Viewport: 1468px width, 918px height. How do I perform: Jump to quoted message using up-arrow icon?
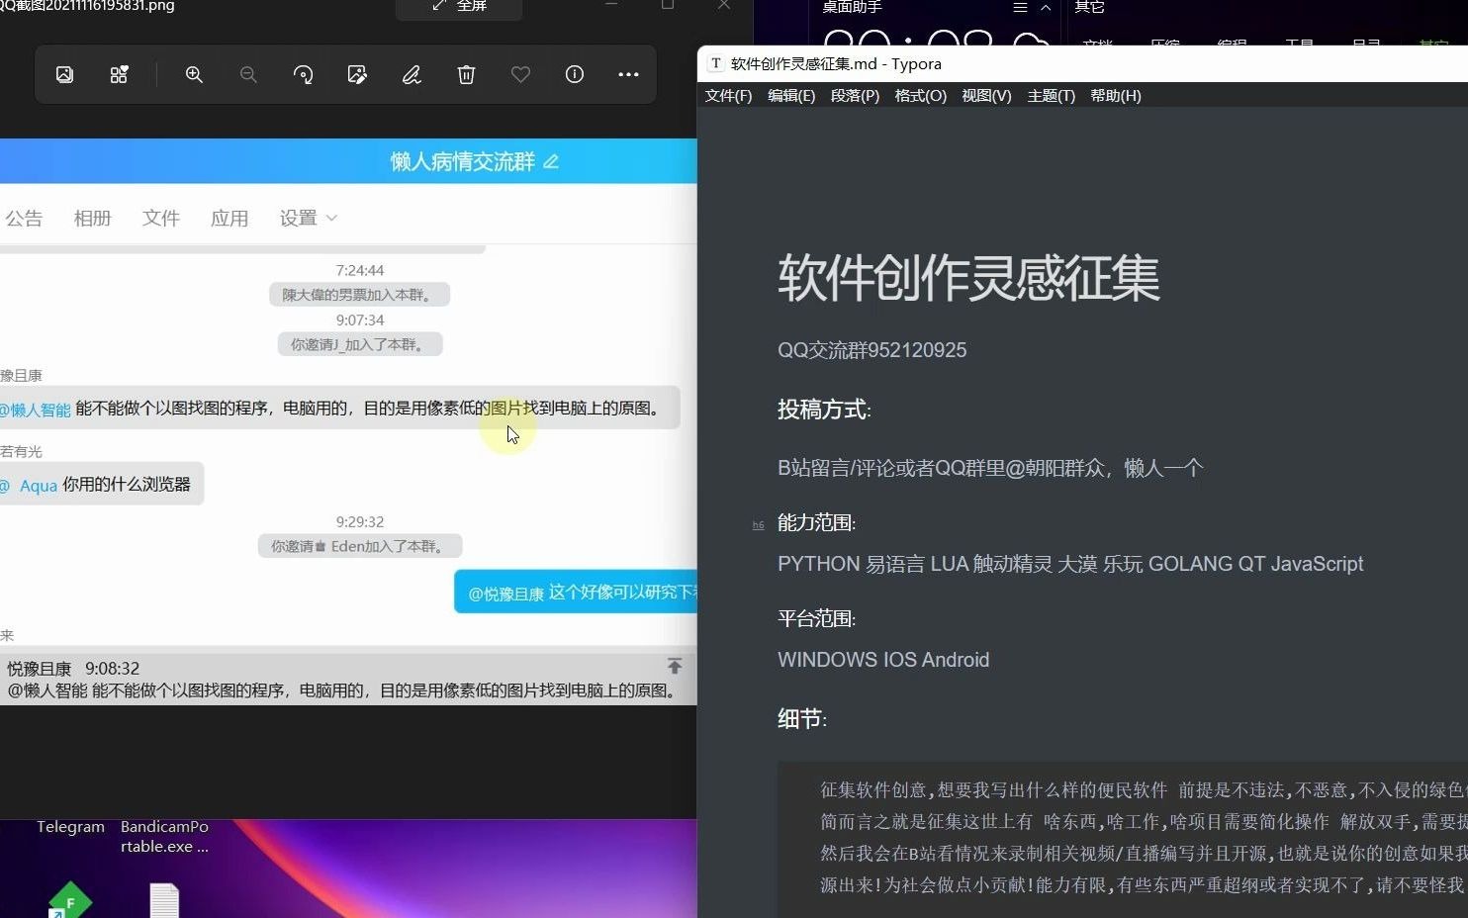675,666
